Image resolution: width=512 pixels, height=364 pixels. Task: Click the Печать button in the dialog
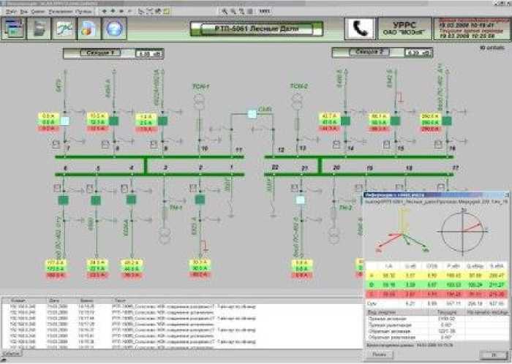(x=379, y=354)
